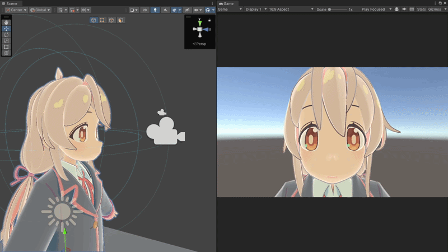Open the Play Focused dropdown
Image resolution: width=448 pixels, height=252 pixels.
click(x=376, y=9)
